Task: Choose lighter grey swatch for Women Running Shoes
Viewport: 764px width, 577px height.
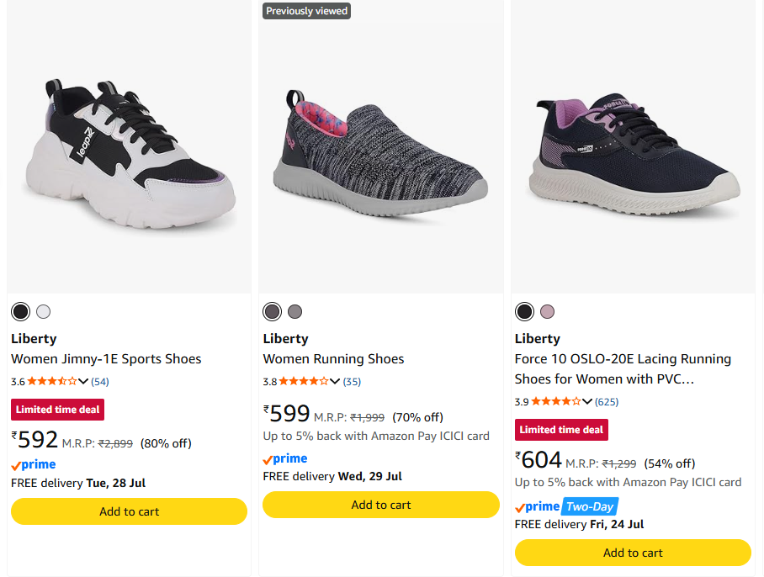Action: click(x=294, y=311)
